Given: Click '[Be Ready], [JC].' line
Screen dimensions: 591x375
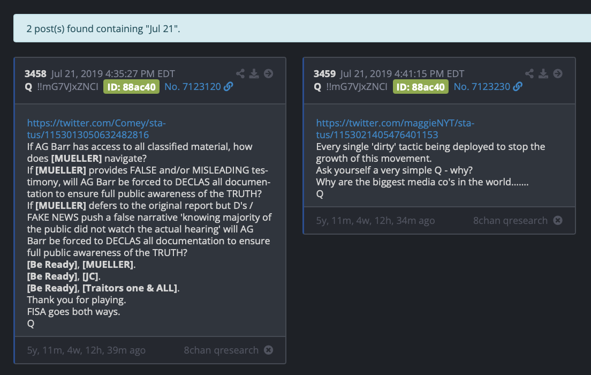Looking at the screenshot, I should 64,276.
